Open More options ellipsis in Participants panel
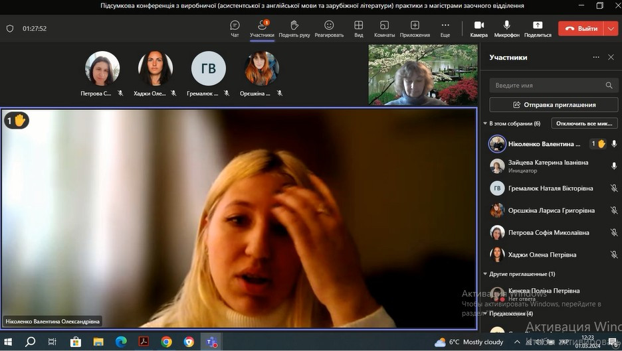The width and height of the screenshot is (622, 351). point(596,58)
